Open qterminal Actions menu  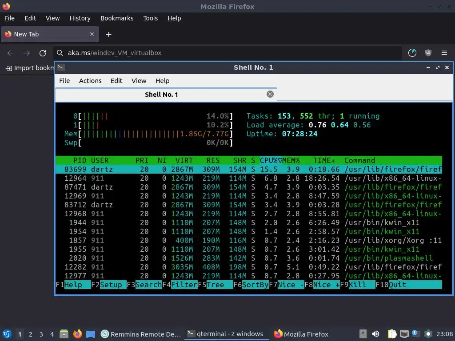90,81
